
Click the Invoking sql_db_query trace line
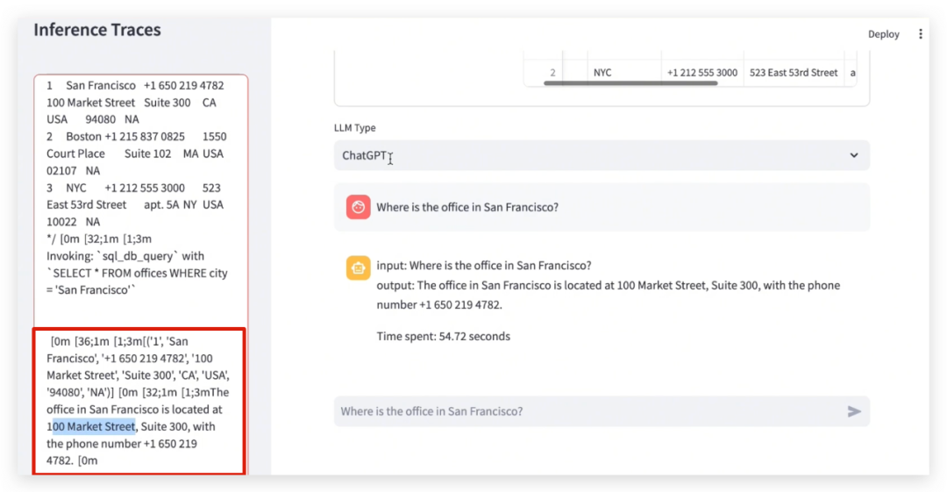click(x=125, y=256)
